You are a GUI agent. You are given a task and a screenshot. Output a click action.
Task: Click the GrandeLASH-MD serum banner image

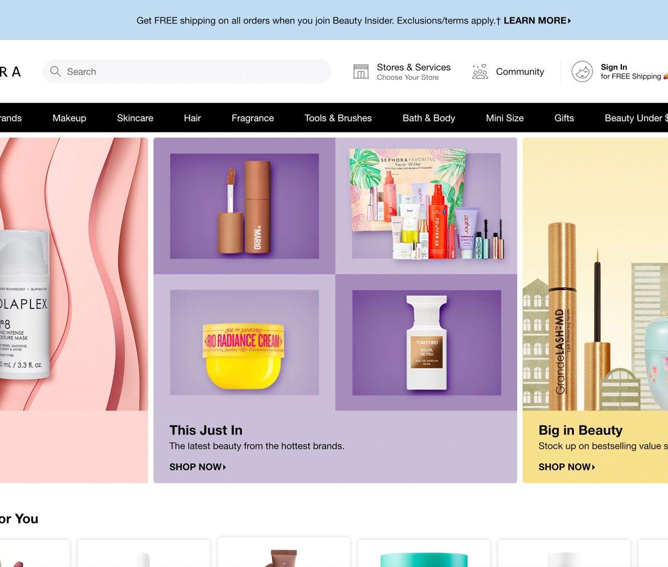click(595, 274)
